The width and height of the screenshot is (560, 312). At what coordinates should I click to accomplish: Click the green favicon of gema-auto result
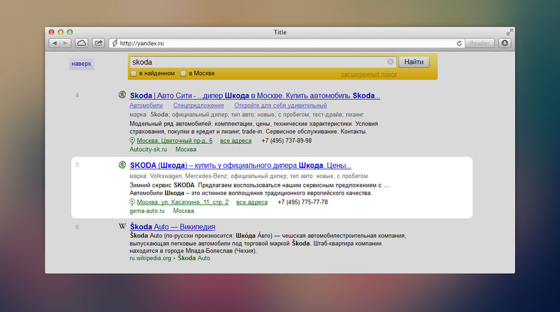pyautogui.click(x=122, y=165)
